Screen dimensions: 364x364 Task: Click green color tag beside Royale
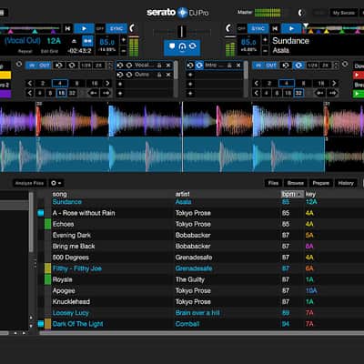[47, 279]
